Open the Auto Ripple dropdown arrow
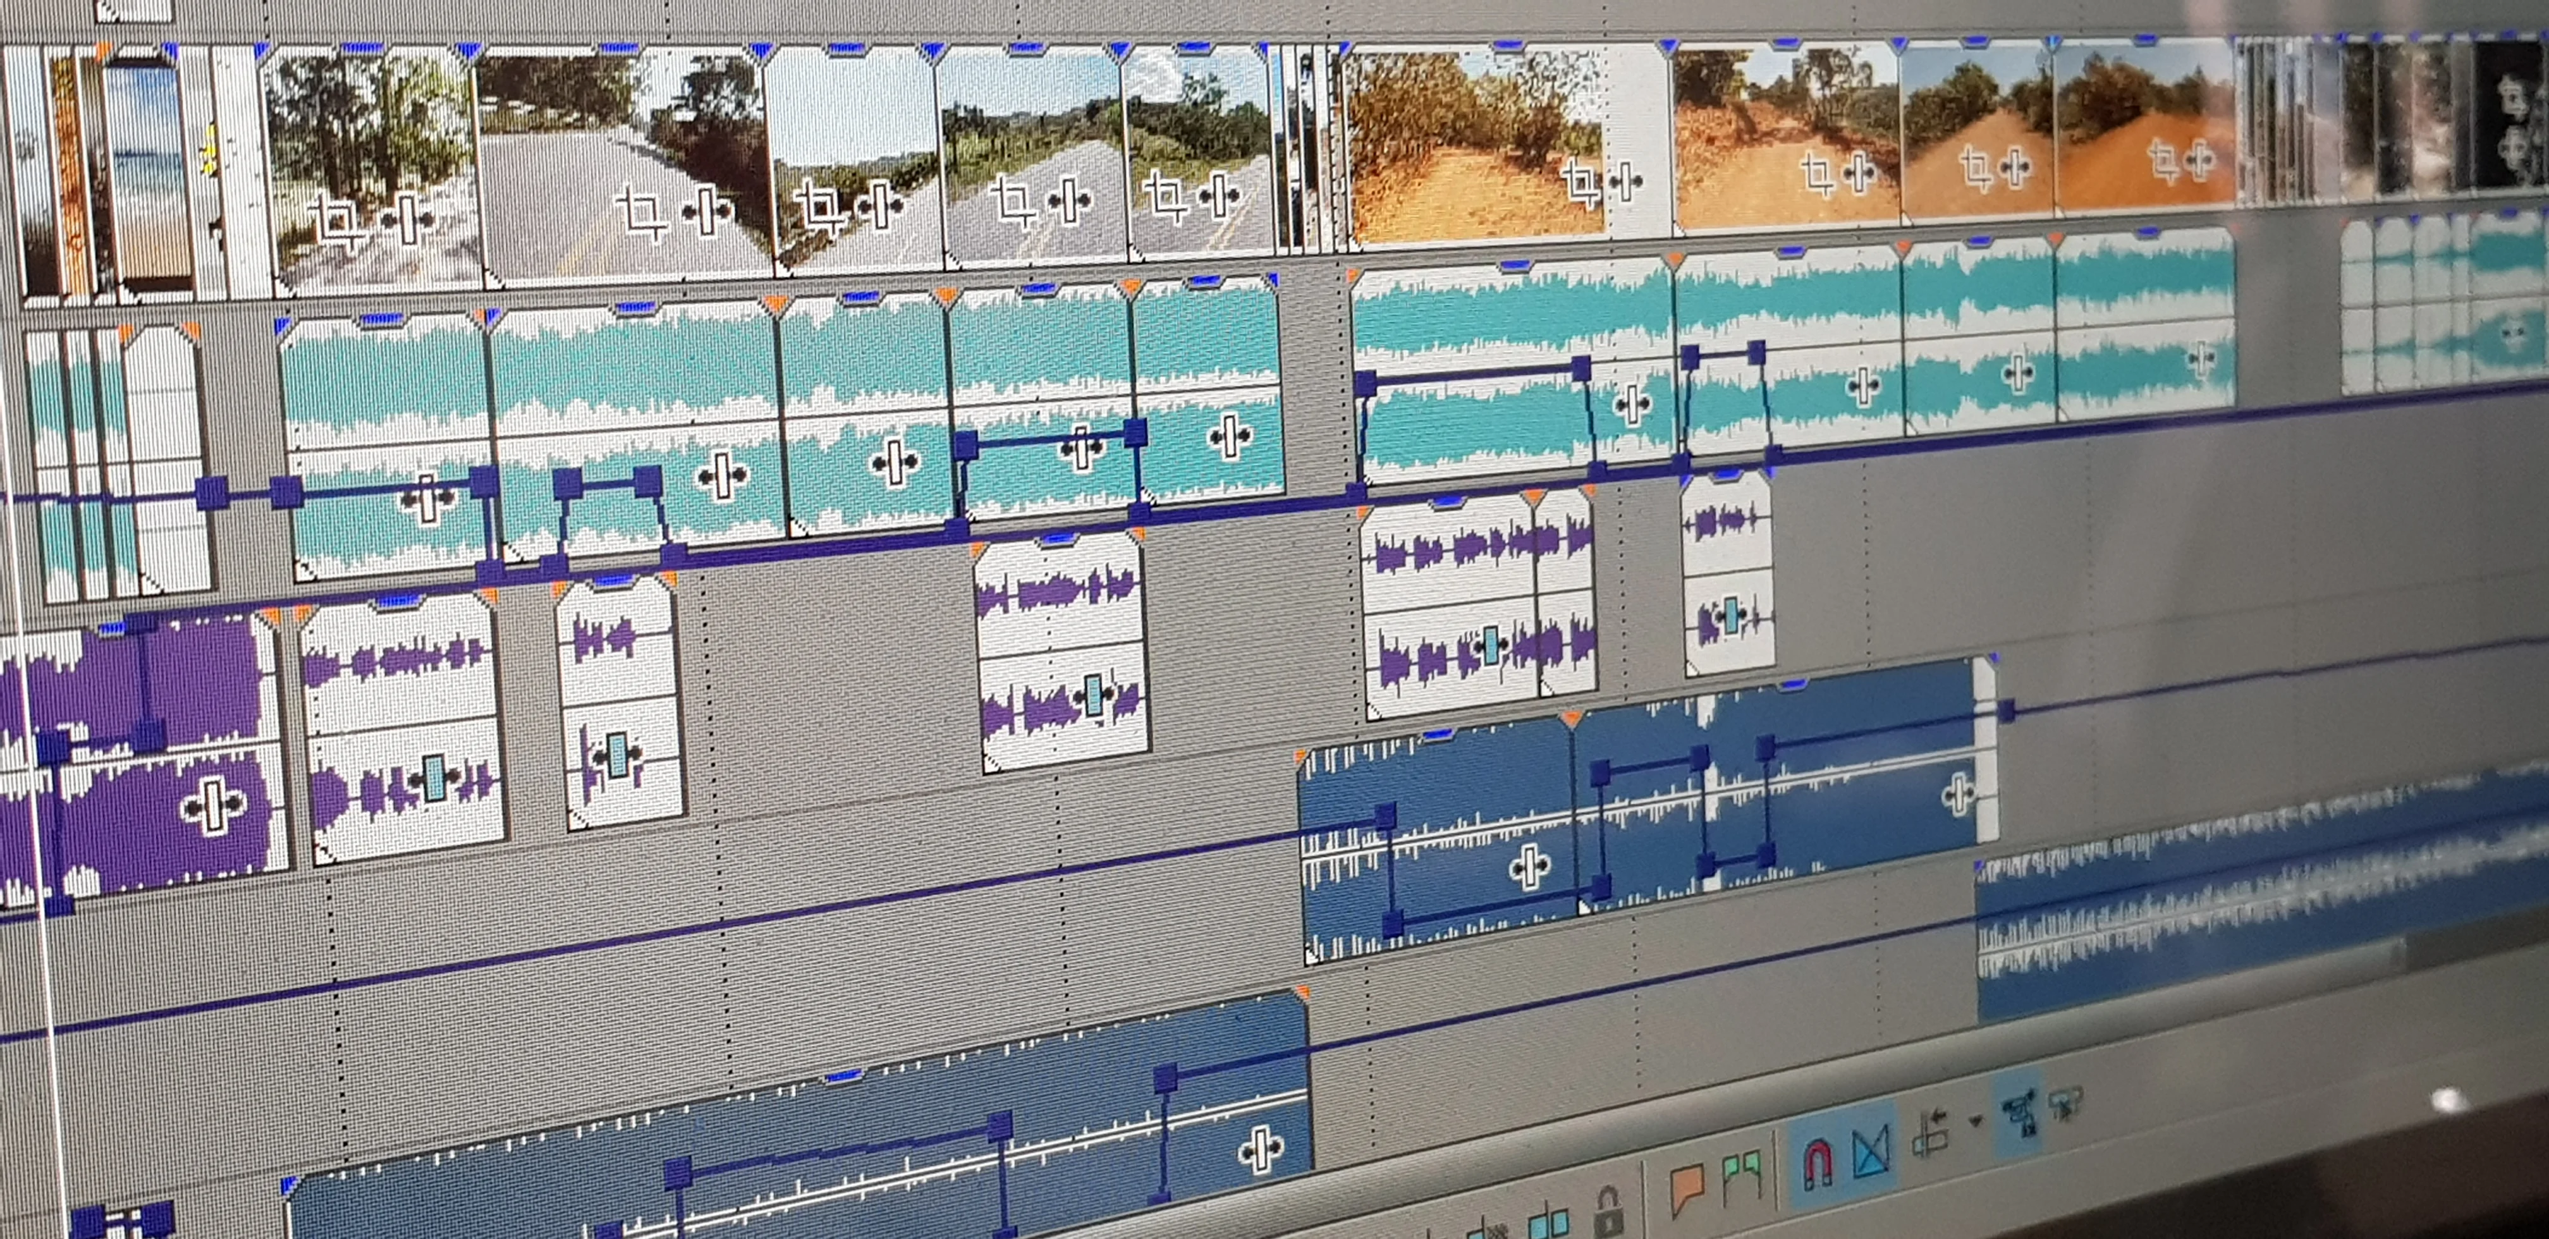2549x1239 pixels. pyautogui.click(x=1976, y=1121)
